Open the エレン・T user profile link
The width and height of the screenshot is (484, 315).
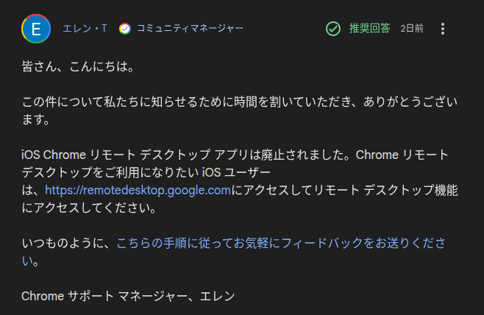pos(85,29)
